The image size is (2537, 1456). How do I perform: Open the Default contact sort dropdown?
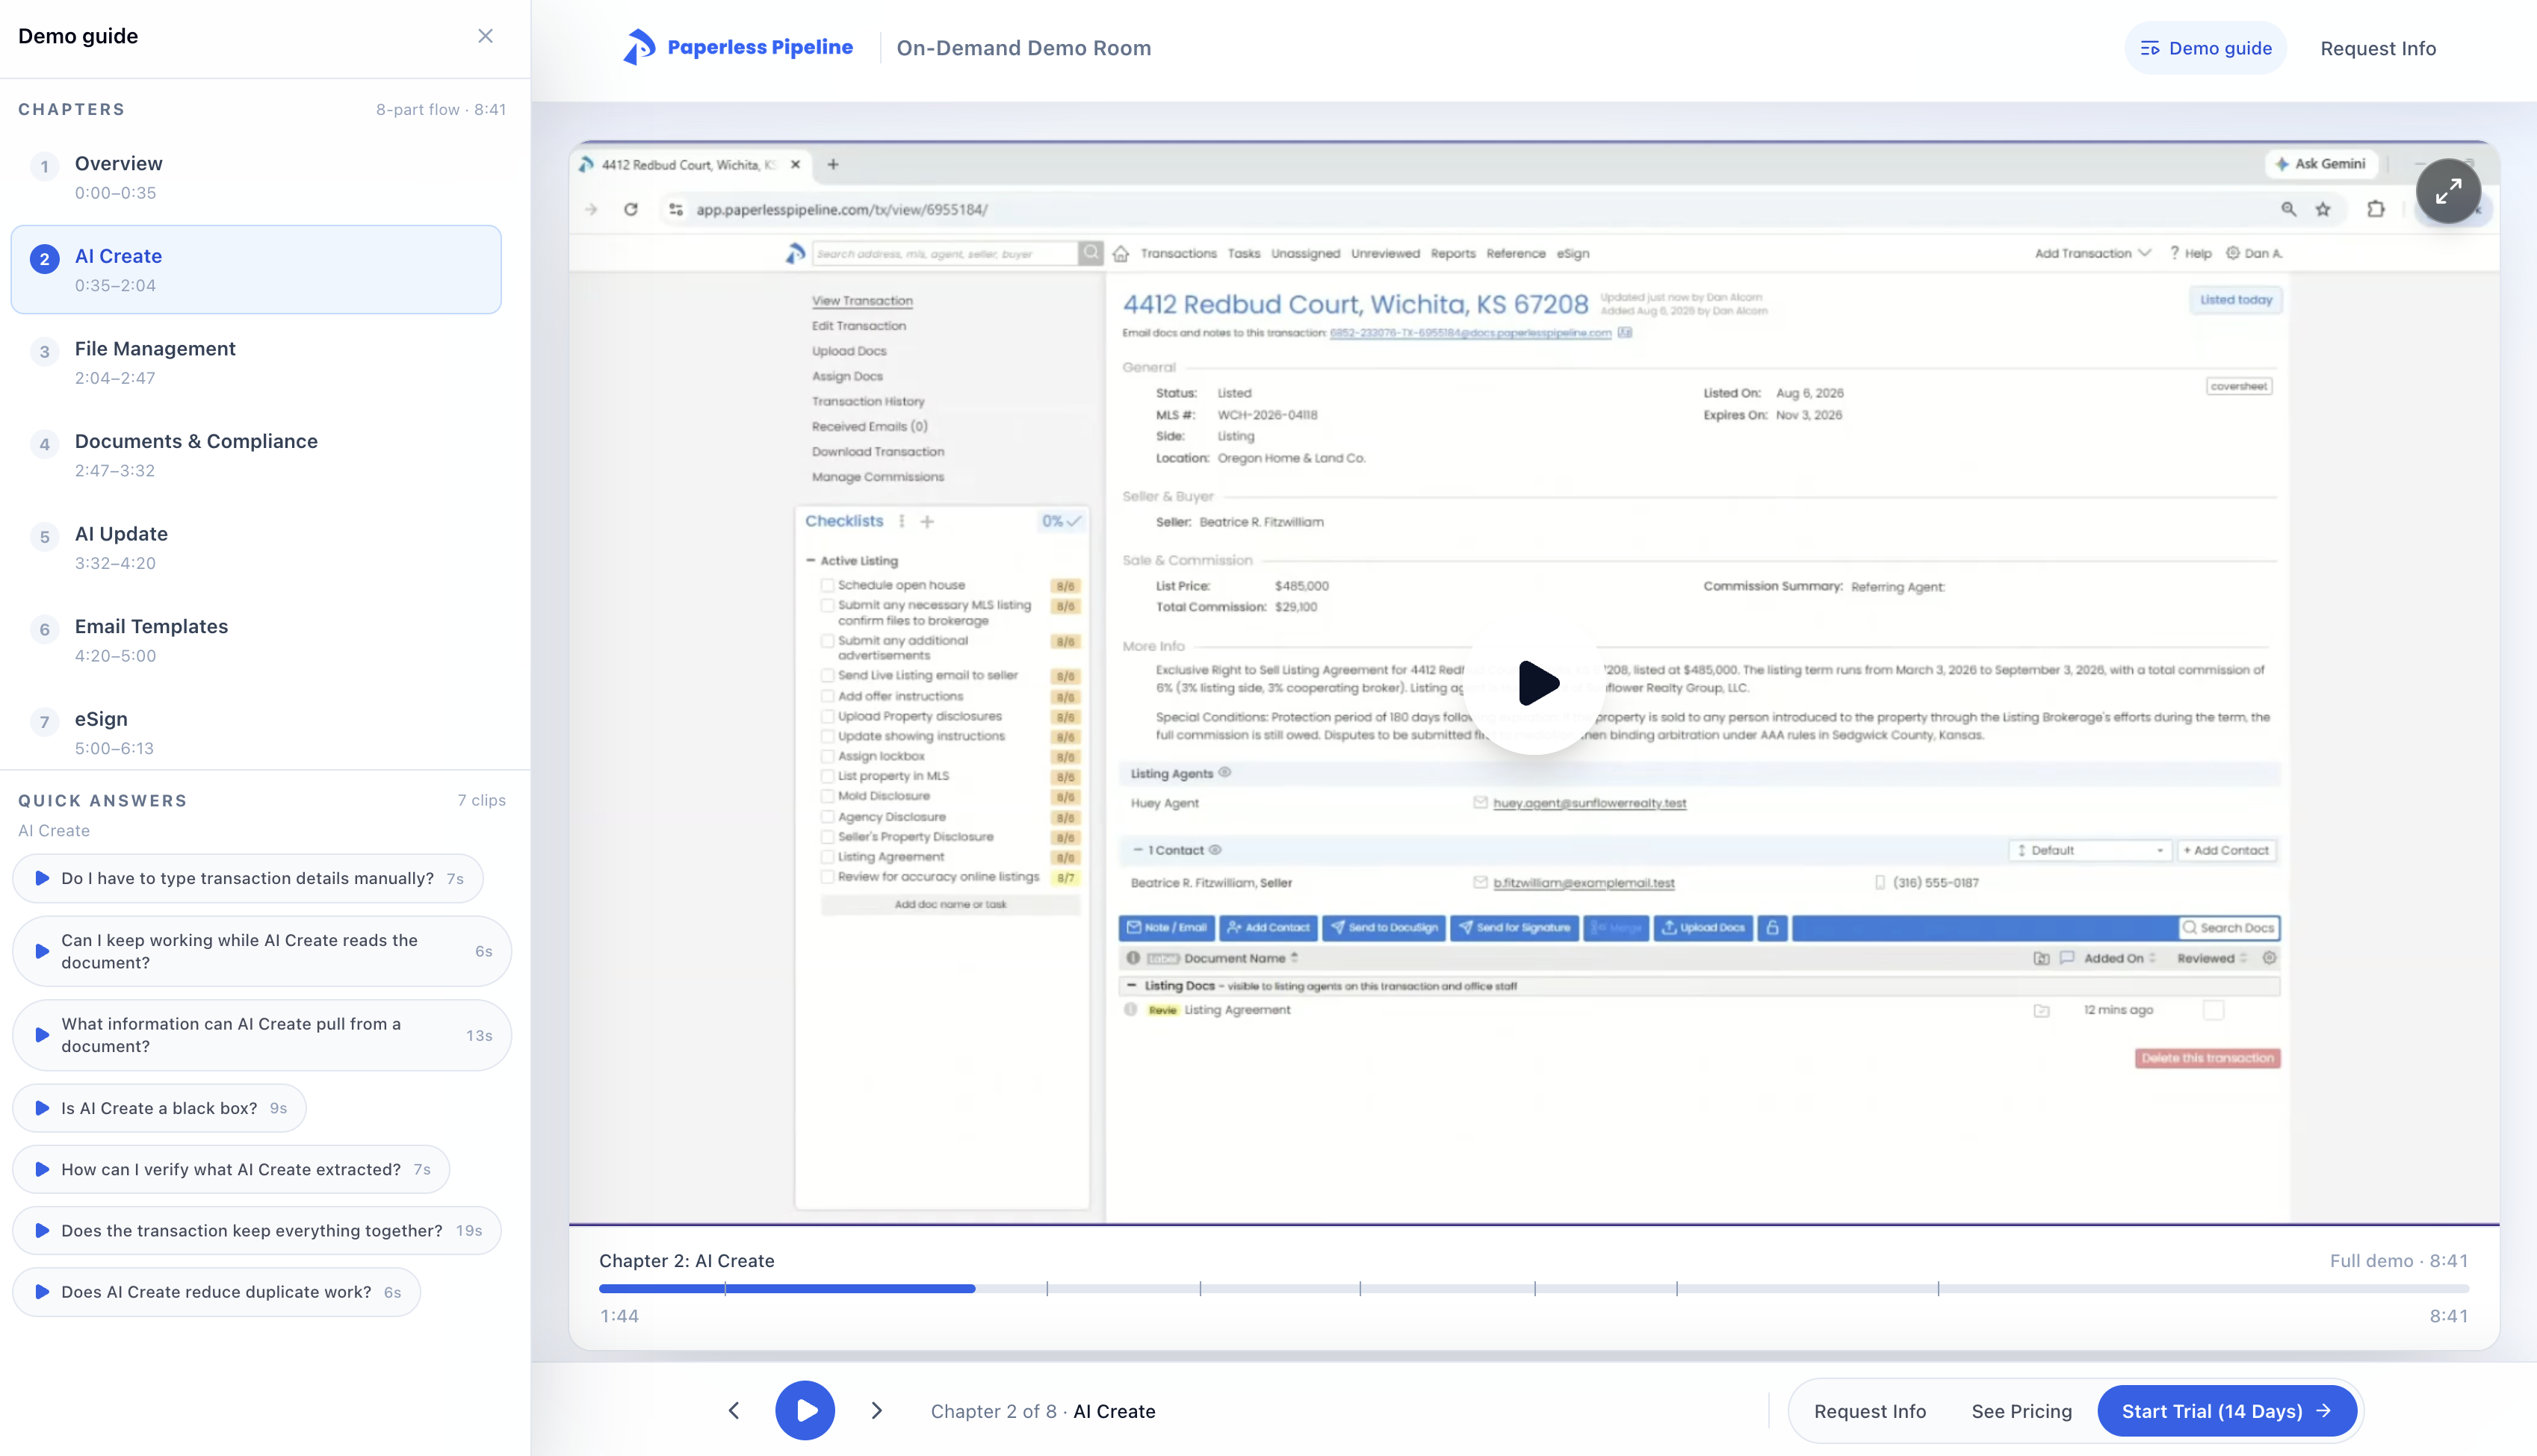(x=2089, y=850)
